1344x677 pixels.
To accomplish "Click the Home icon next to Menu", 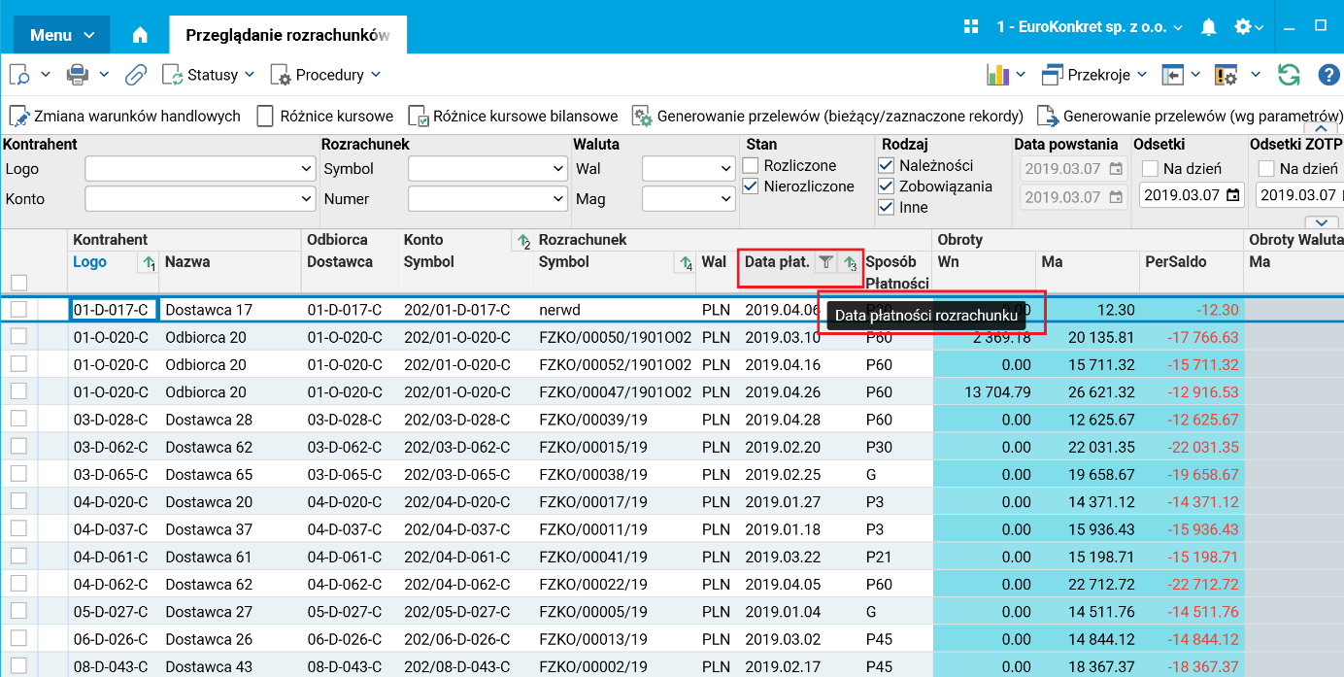I will click(x=140, y=35).
